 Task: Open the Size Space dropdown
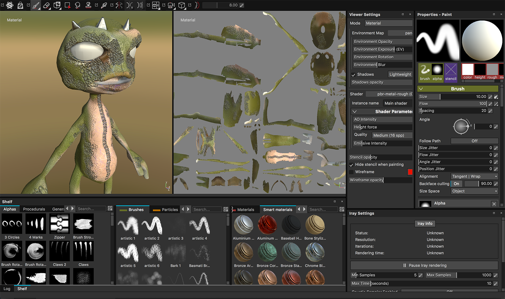pos(474,191)
